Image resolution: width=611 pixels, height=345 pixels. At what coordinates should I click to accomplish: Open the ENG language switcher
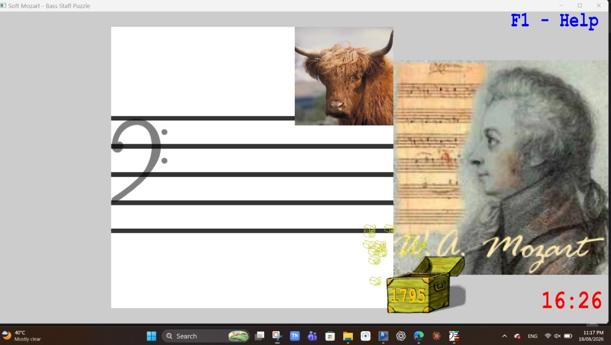533,336
